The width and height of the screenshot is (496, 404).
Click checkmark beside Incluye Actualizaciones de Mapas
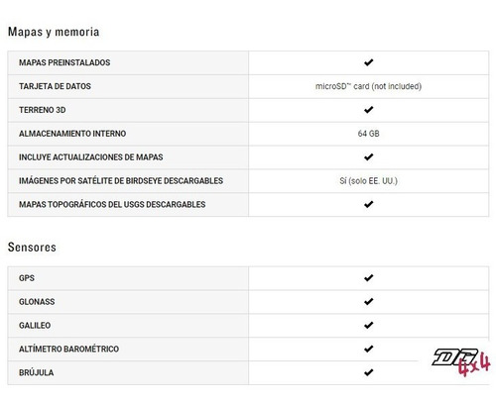(x=368, y=156)
